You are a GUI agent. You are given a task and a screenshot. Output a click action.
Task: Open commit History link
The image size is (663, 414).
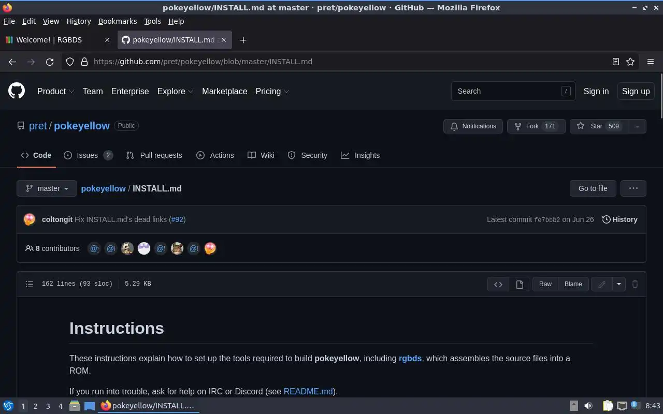coord(619,219)
